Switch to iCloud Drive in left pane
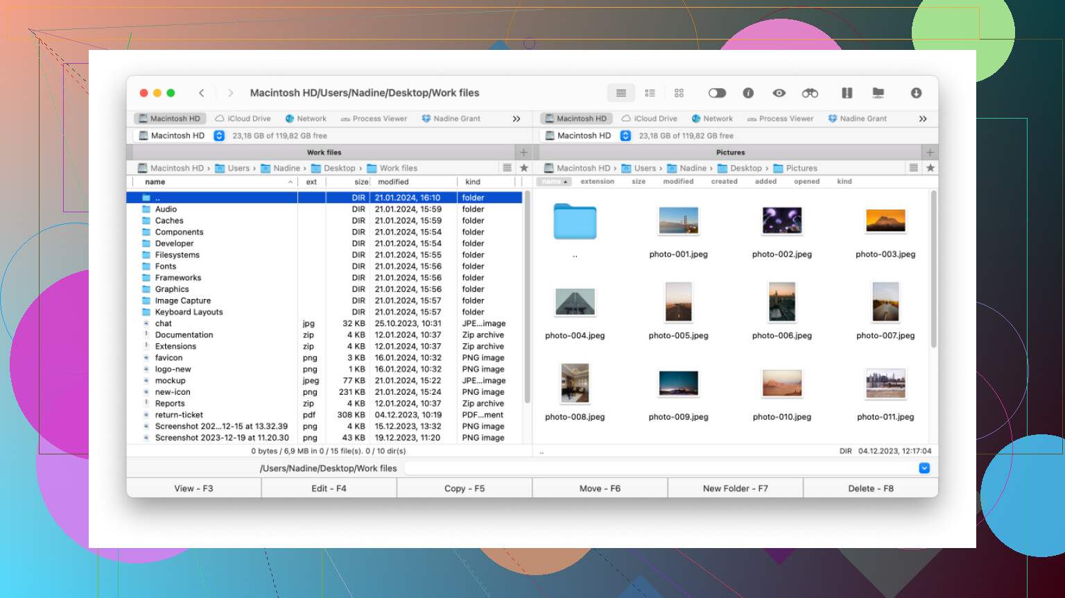Screen dimensions: 1065x598 coord(243,119)
